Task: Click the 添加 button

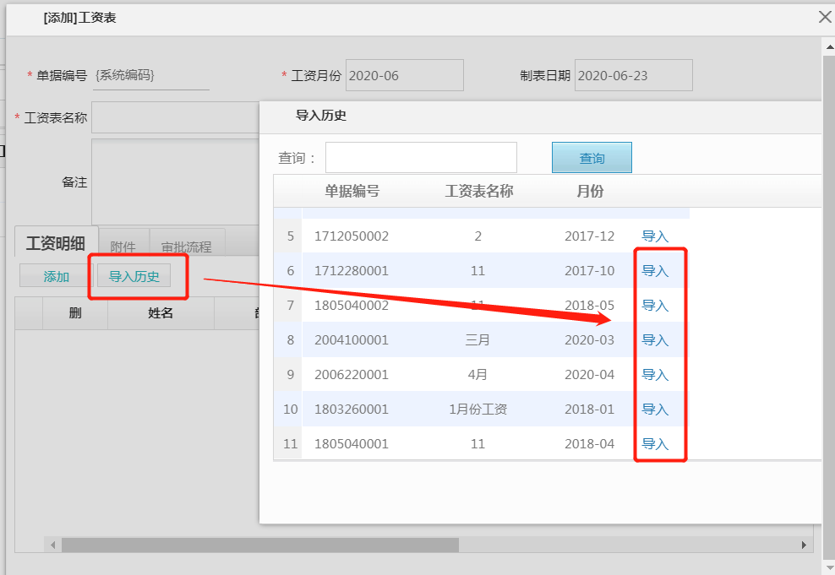Action: 56,276
